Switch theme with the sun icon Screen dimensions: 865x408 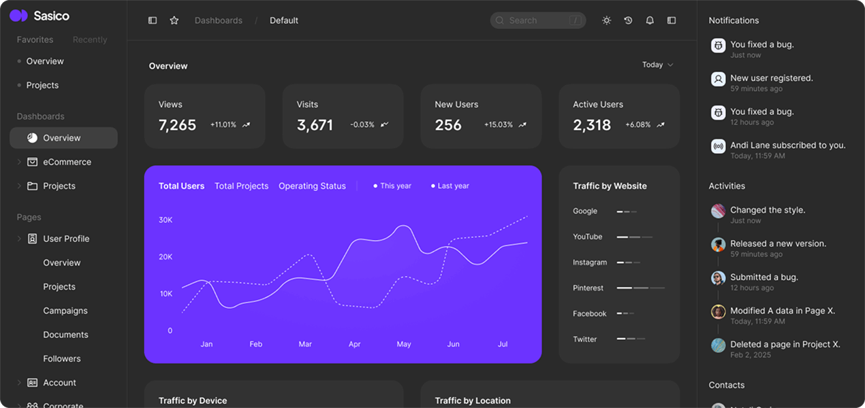point(606,20)
